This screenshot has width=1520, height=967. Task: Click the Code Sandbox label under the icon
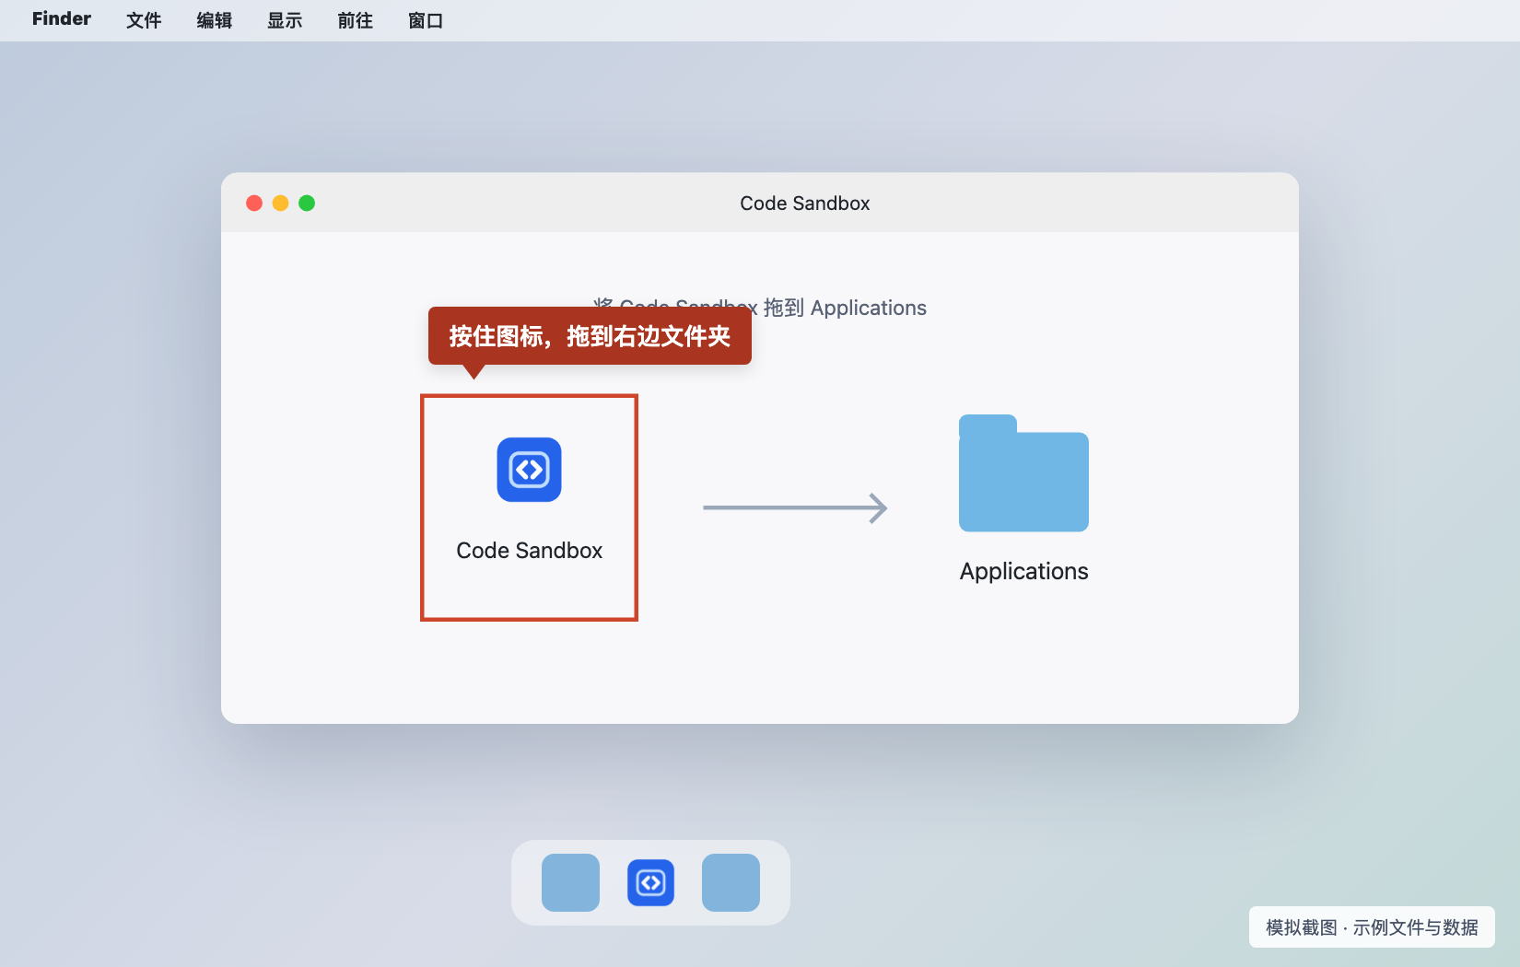[x=529, y=551]
